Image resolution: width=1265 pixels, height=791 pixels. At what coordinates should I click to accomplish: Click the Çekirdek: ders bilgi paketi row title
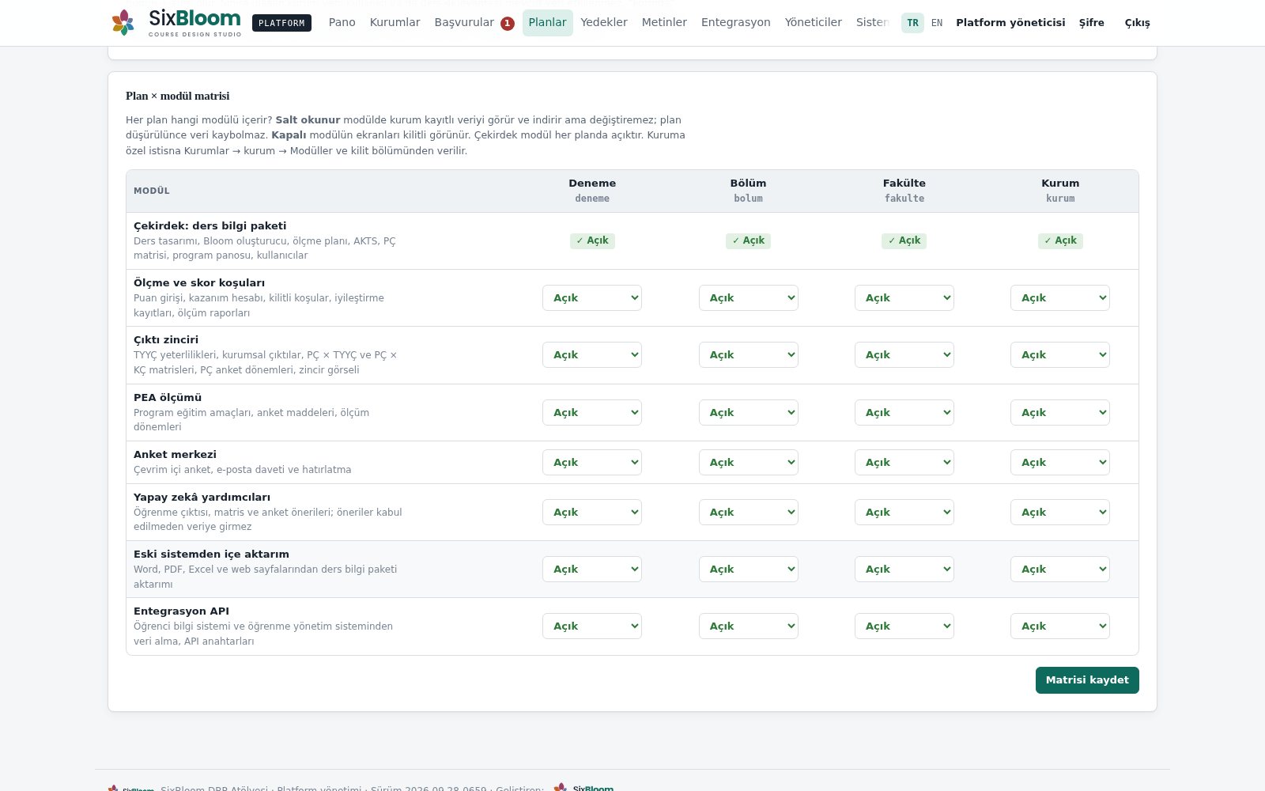click(x=210, y=226)
